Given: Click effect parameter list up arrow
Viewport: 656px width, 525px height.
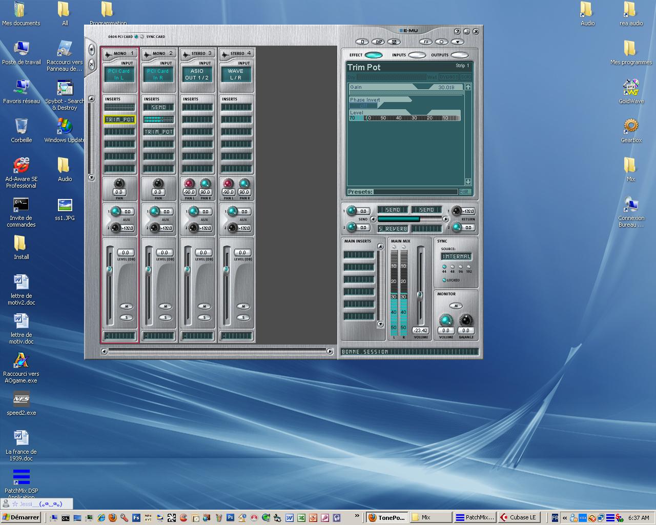Looking at the screenshot, I should pos(468,87).
